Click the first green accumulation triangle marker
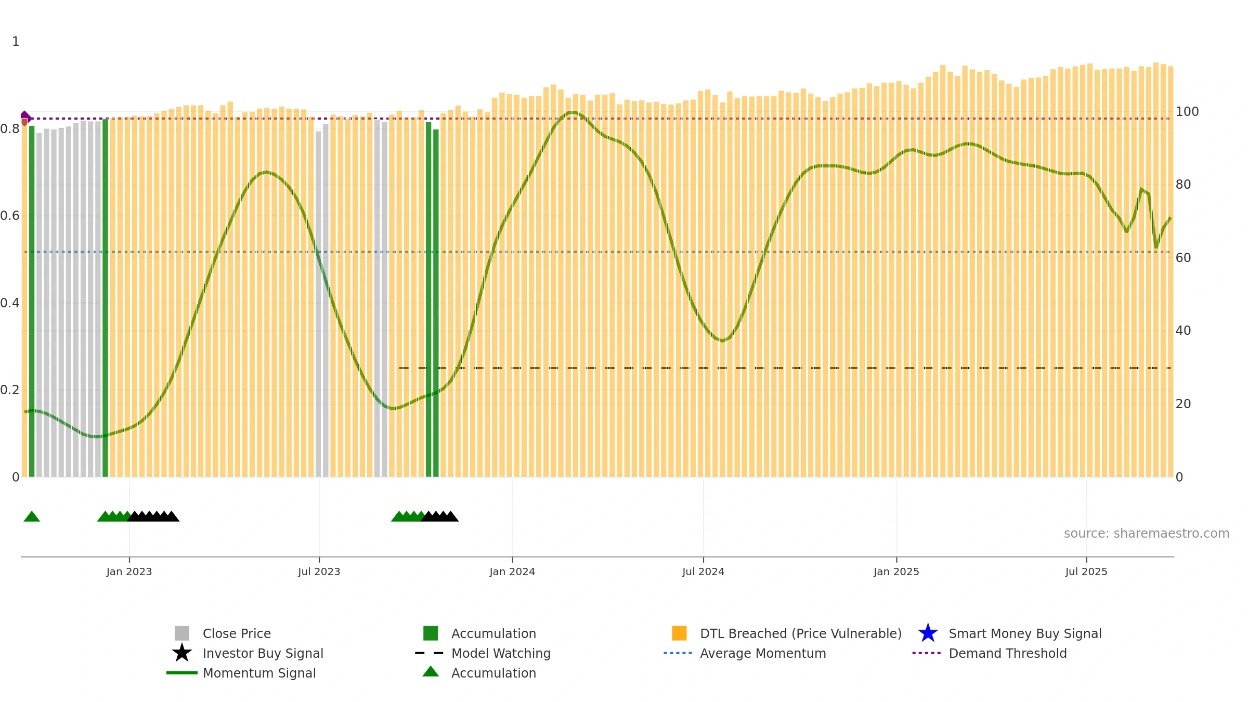This screenshot has height=702, width=1248. (x=32, y=517)
